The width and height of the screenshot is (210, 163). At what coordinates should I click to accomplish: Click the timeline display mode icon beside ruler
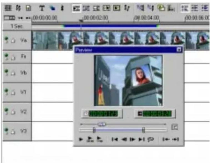pyautogui.click(x=9, y=18)
